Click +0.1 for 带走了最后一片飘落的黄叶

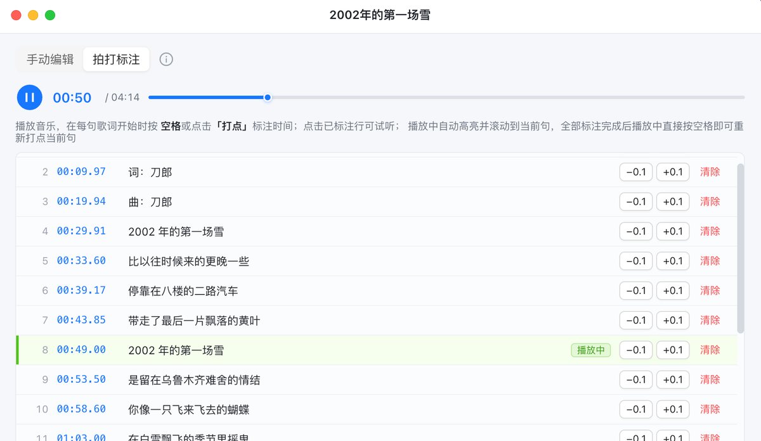pyautogui.click(x=673, y=321)
